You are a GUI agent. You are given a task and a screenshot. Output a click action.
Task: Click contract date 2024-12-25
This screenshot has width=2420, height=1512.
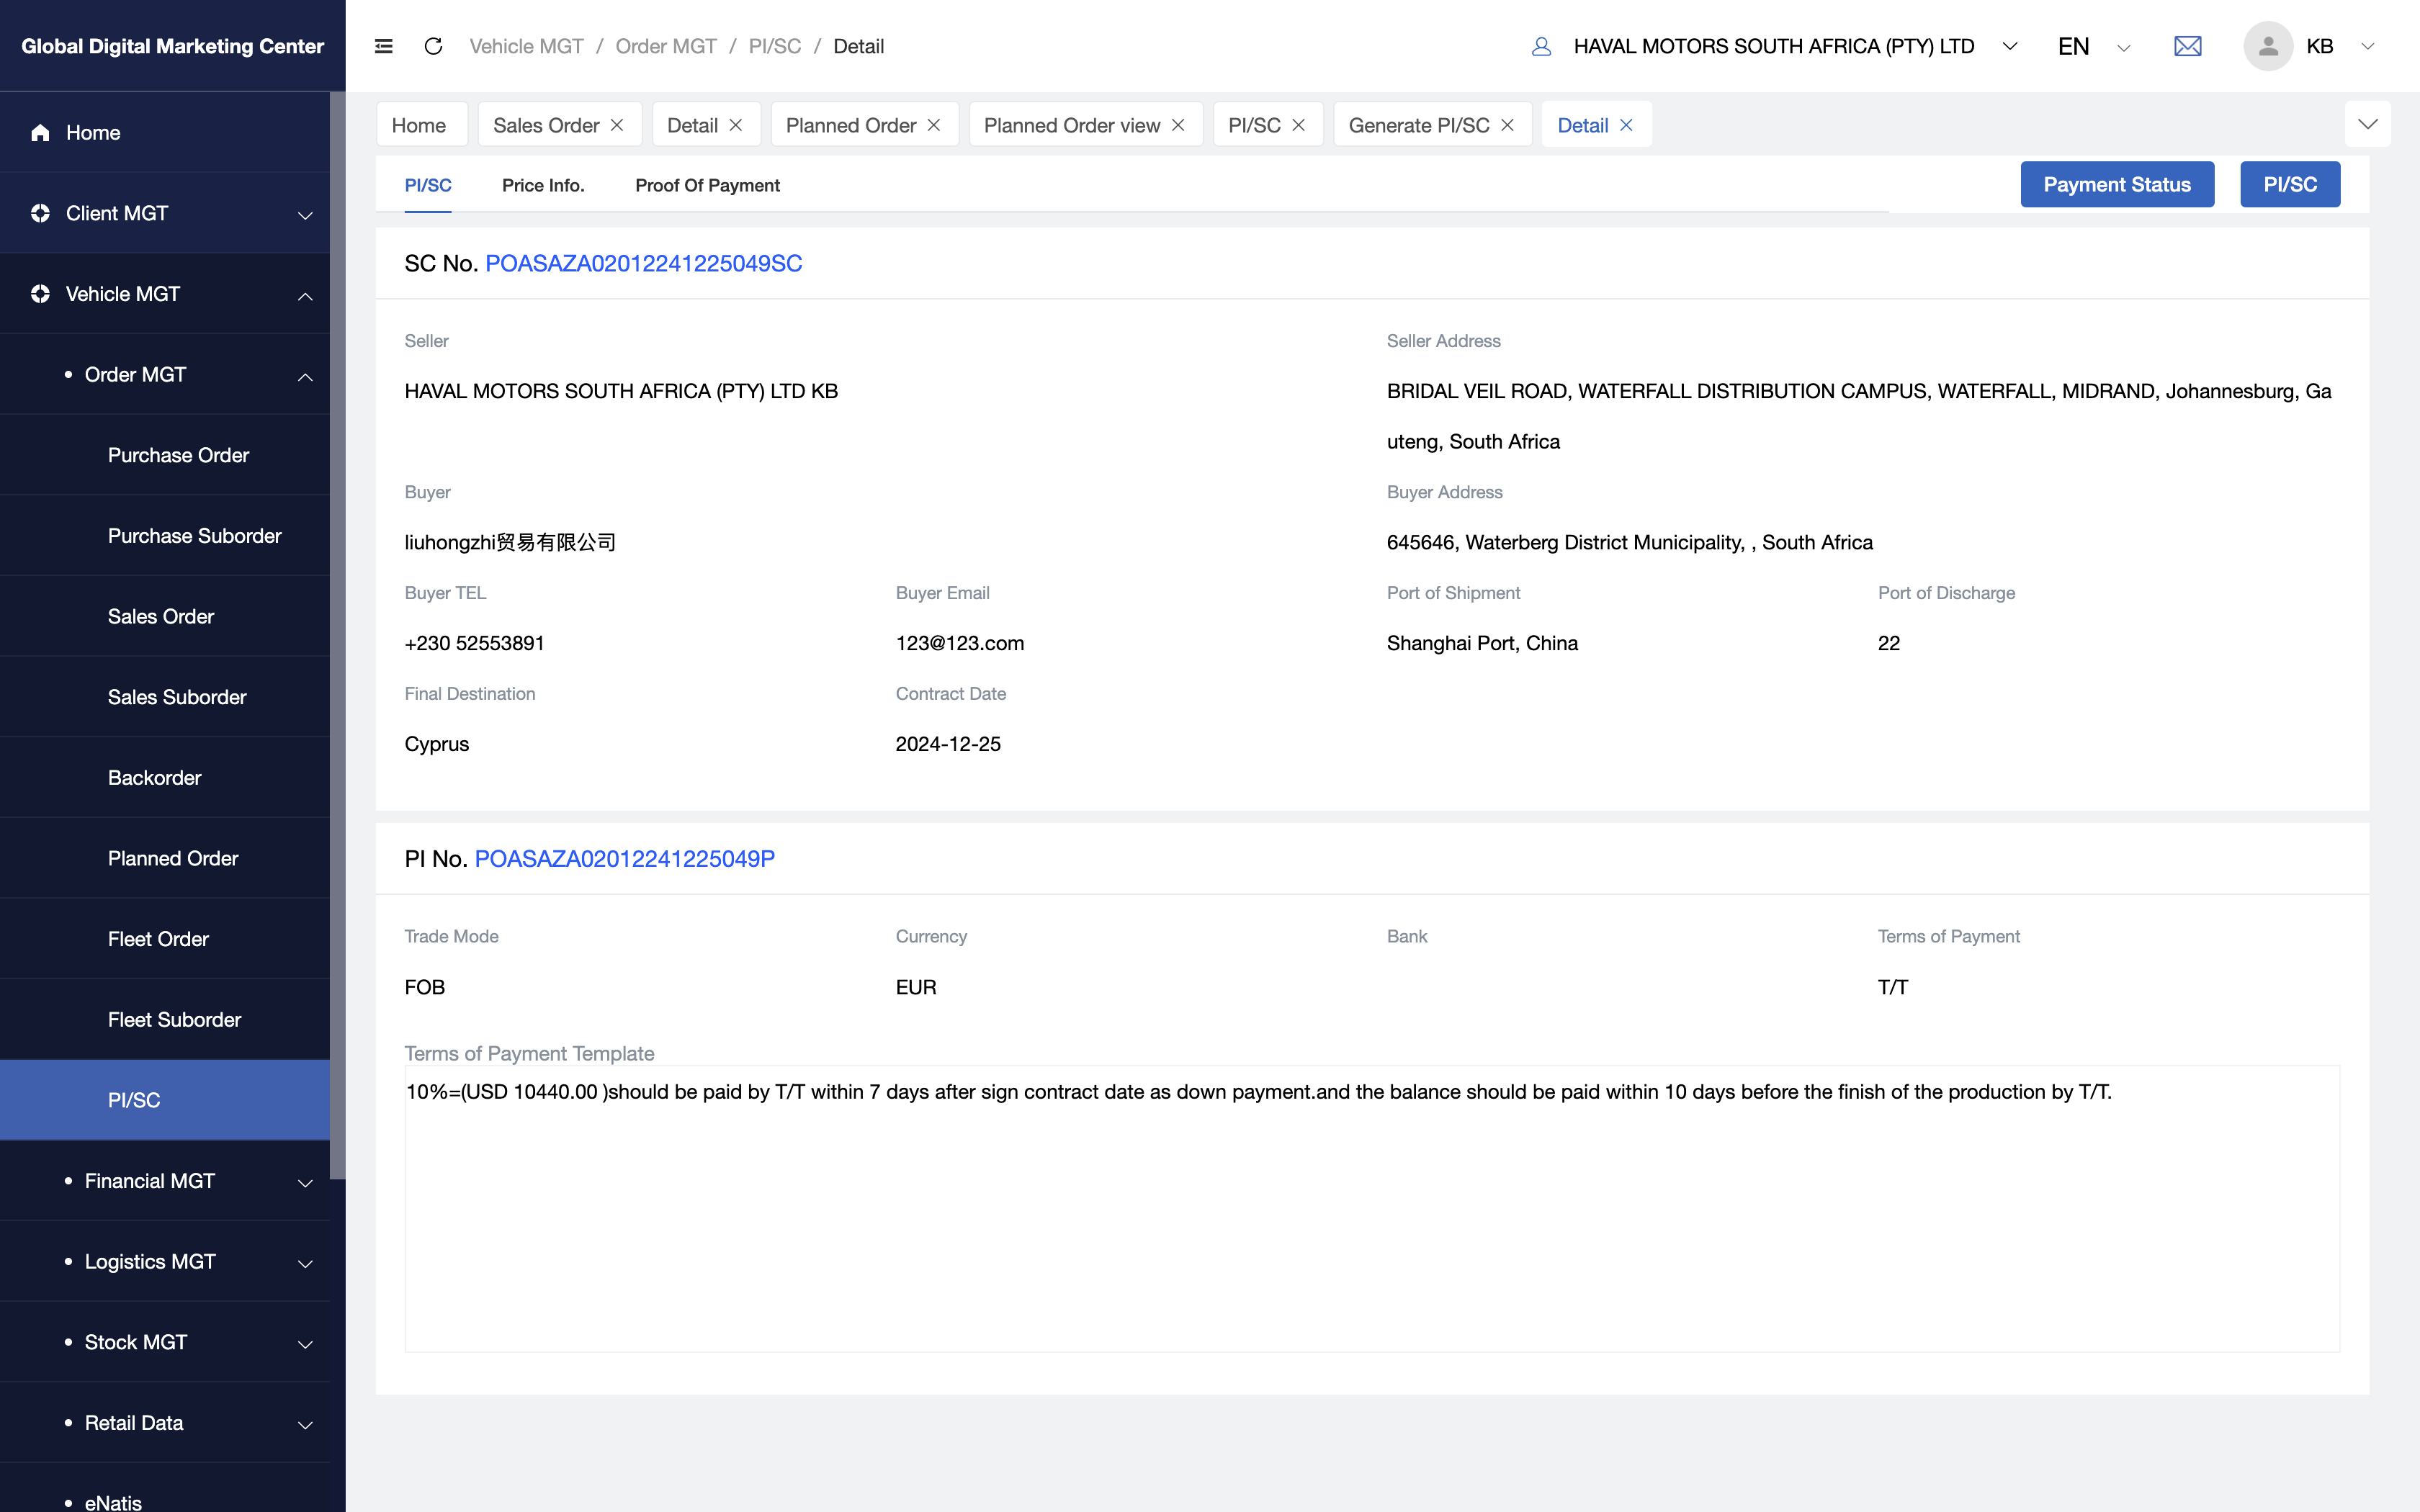coord(948,744)
